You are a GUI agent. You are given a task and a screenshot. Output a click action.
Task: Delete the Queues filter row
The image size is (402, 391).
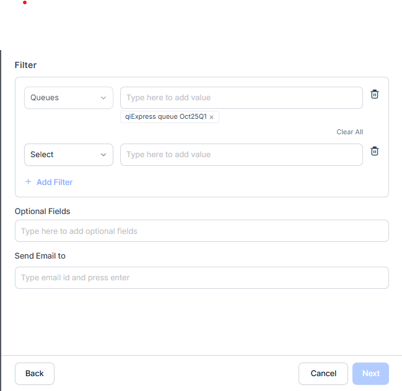click(374, 94)
